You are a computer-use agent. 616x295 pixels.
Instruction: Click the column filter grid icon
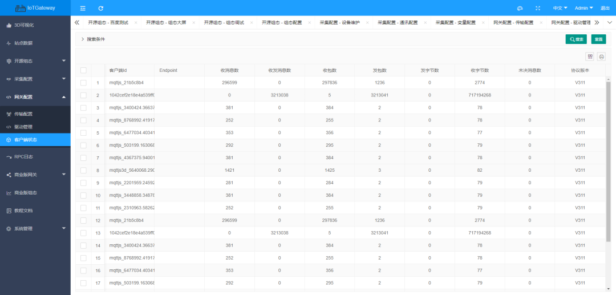click(590, 56)
